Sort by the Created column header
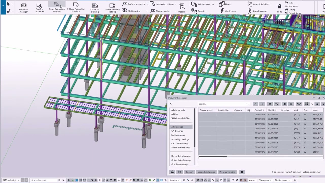The image size is (325, 183). coord(259,110)
